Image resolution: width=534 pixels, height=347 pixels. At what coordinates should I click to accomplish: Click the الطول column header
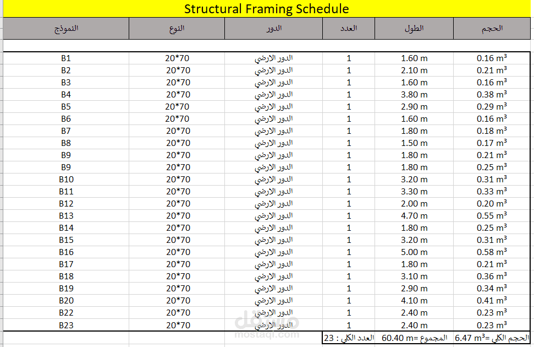click(x=414, y=28)
